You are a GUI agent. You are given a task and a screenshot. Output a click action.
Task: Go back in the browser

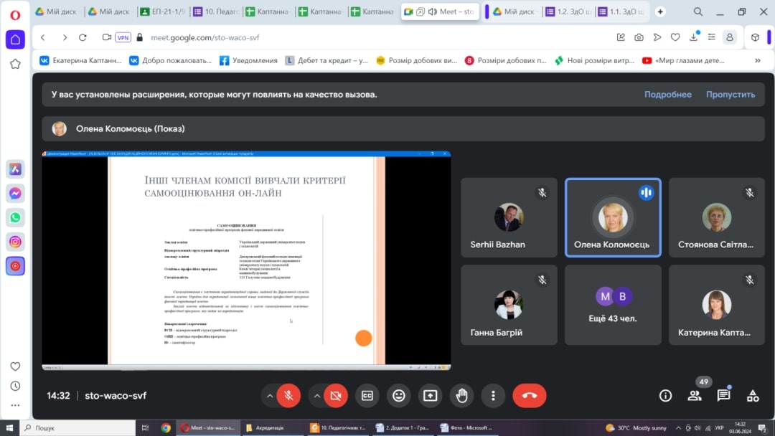[44, 37]
